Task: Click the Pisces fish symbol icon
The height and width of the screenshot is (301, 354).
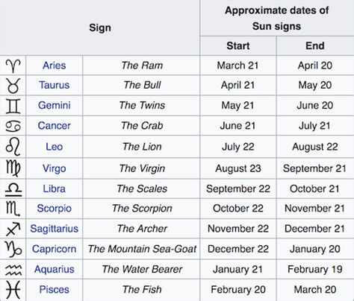Action: pos(13,290)
